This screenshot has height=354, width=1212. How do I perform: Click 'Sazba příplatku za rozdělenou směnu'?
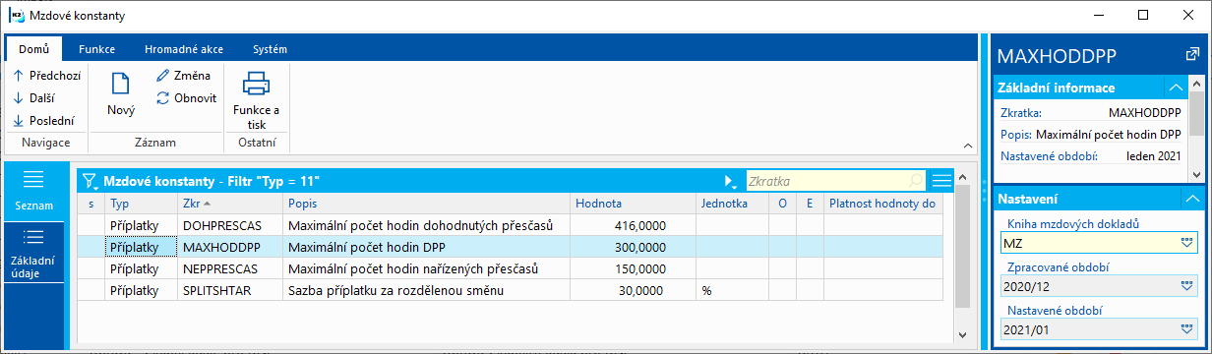click(395, 291)
